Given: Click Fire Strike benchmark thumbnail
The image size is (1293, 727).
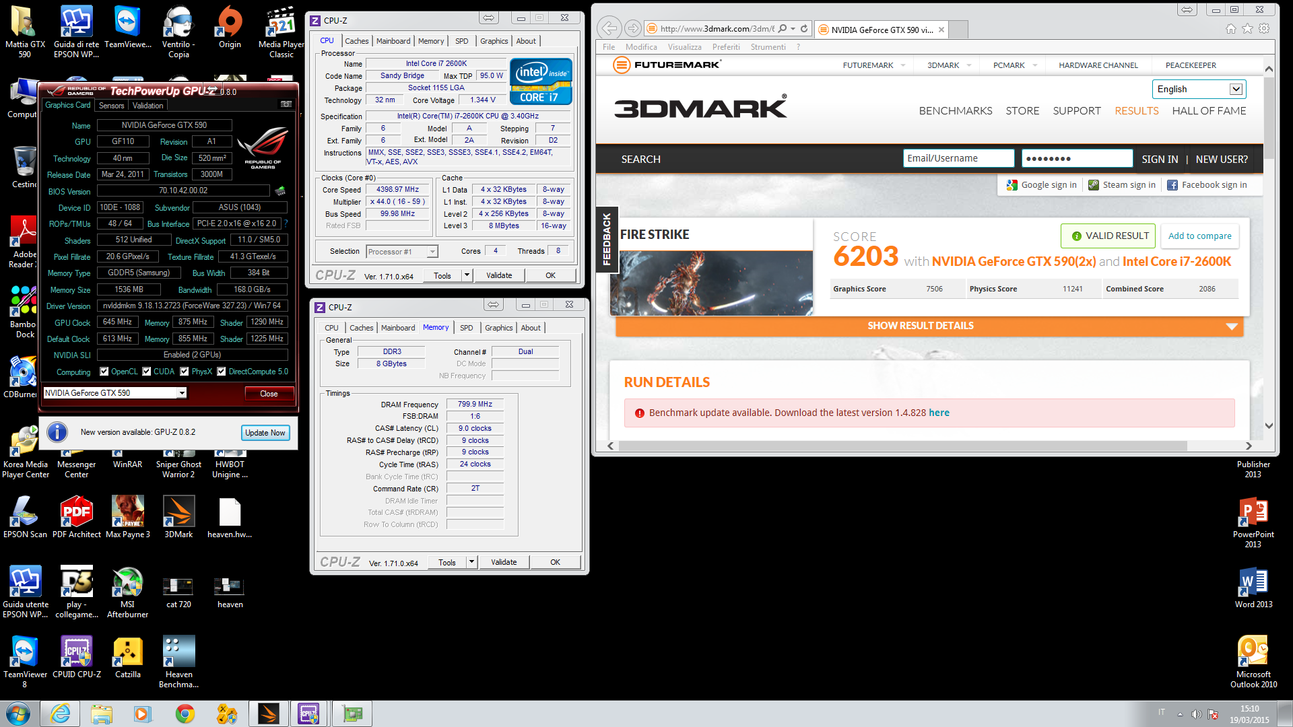Looking at the screenshot, I should [711, 283].
